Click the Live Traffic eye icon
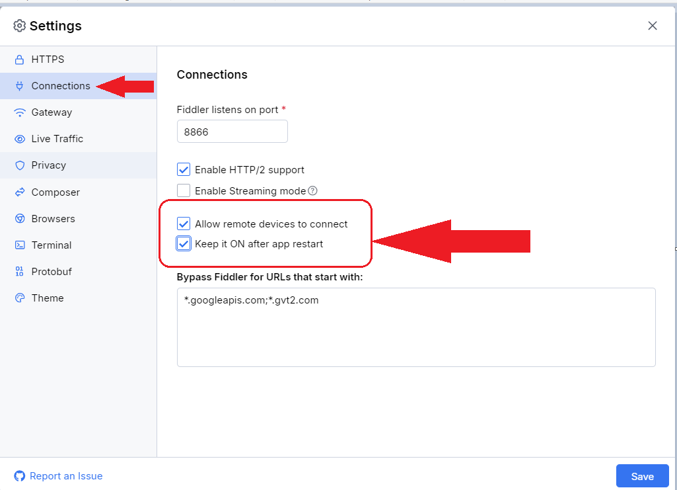The height and width of the screenshot is (490, 677). (x=19, y=139)
